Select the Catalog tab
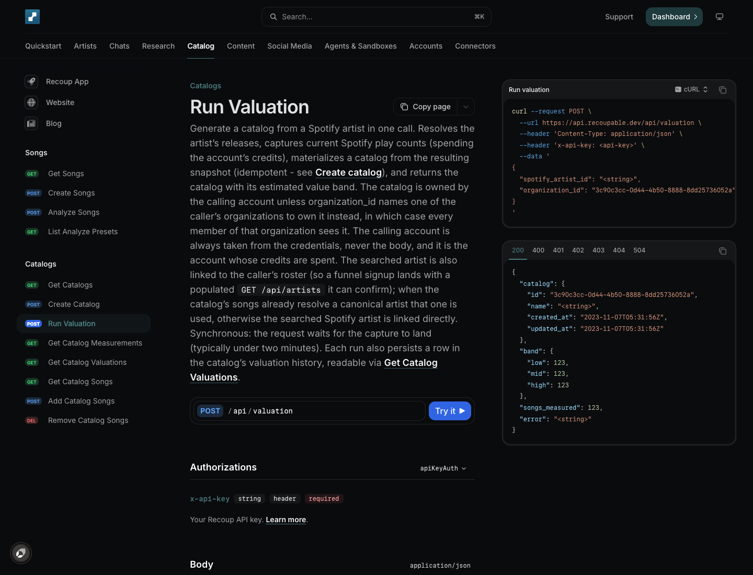This screenshot has height=575, width=753. 201,46
